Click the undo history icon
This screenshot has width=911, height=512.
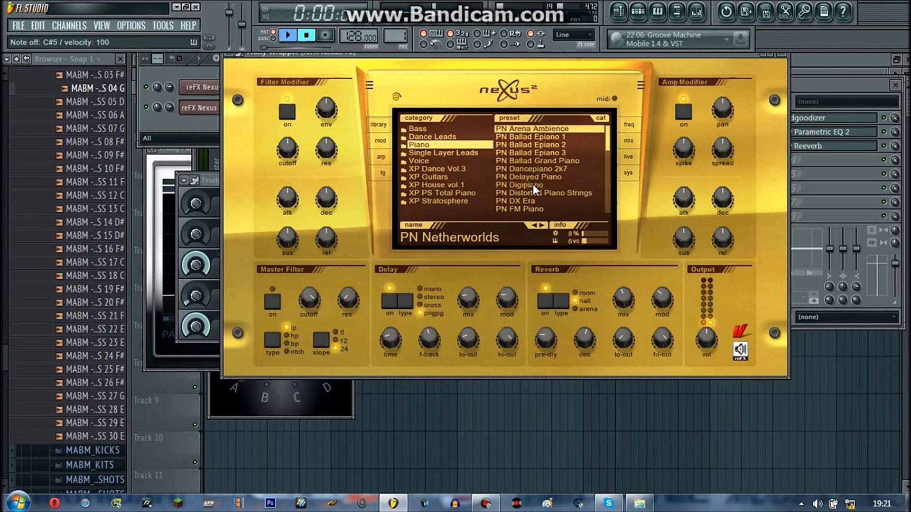(726, 12)
